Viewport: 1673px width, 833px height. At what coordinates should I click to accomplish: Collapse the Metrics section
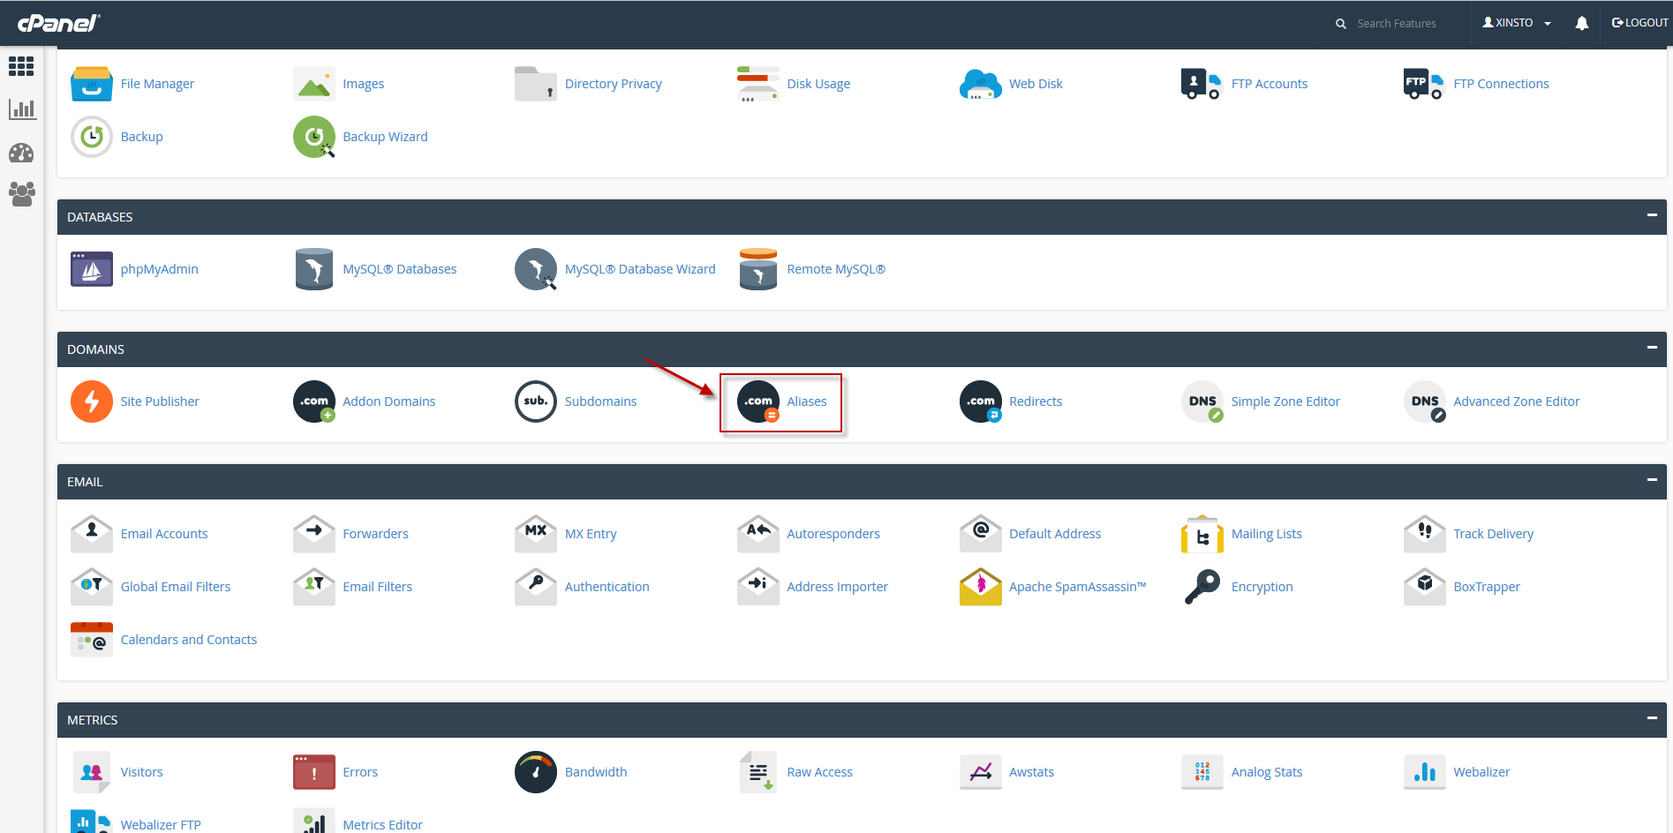(x=1651, y=718)
